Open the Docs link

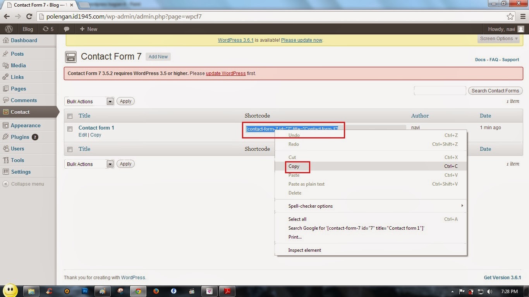coord(480,60)
